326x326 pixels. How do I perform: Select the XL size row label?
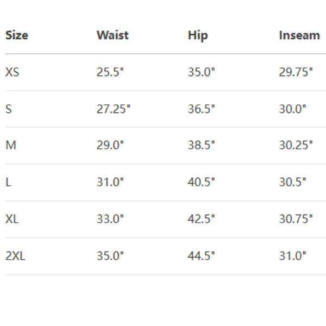[x=12, y=219]
